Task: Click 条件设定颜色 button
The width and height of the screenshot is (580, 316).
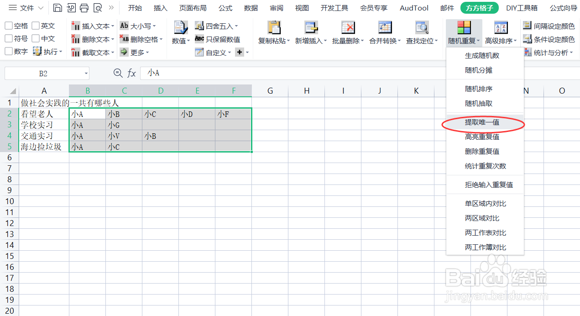Action: point(549,39)
